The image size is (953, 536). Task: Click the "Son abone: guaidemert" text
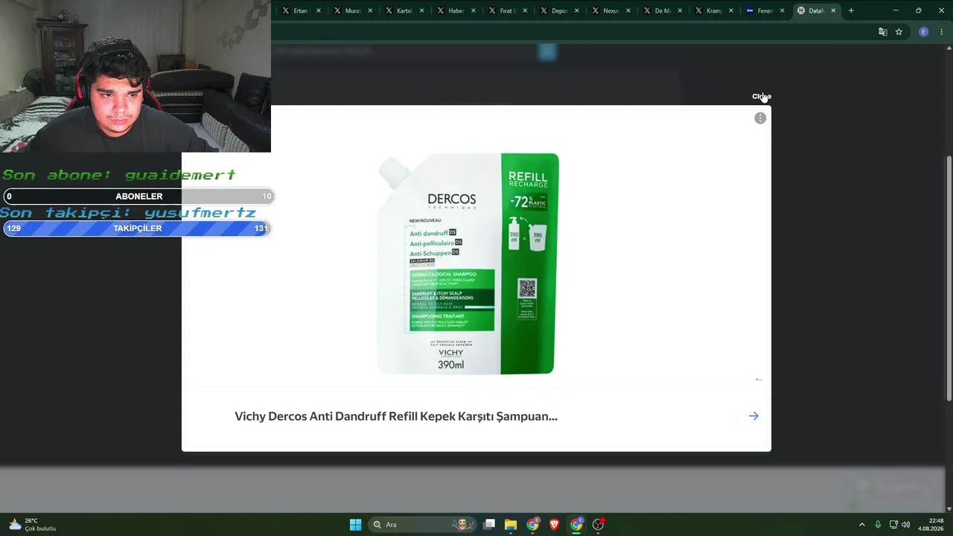119,176
